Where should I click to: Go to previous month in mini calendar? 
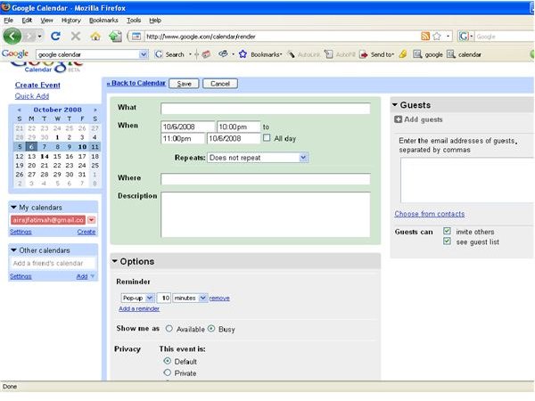[20, 110]
